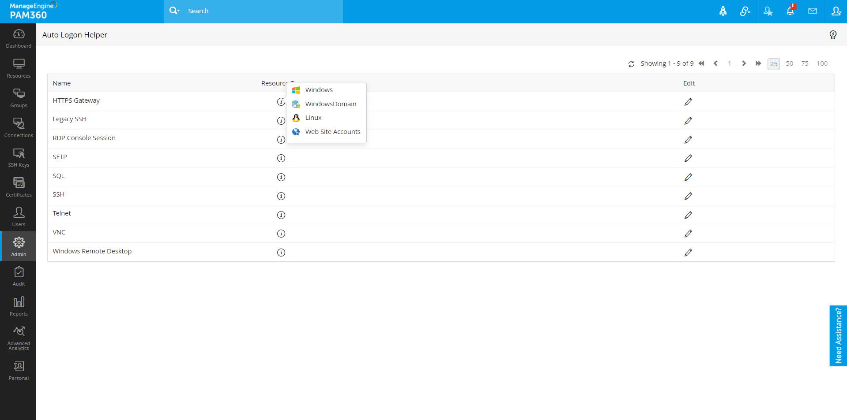
Task: Click the Telnet row name
Action: tap(62, 213)
